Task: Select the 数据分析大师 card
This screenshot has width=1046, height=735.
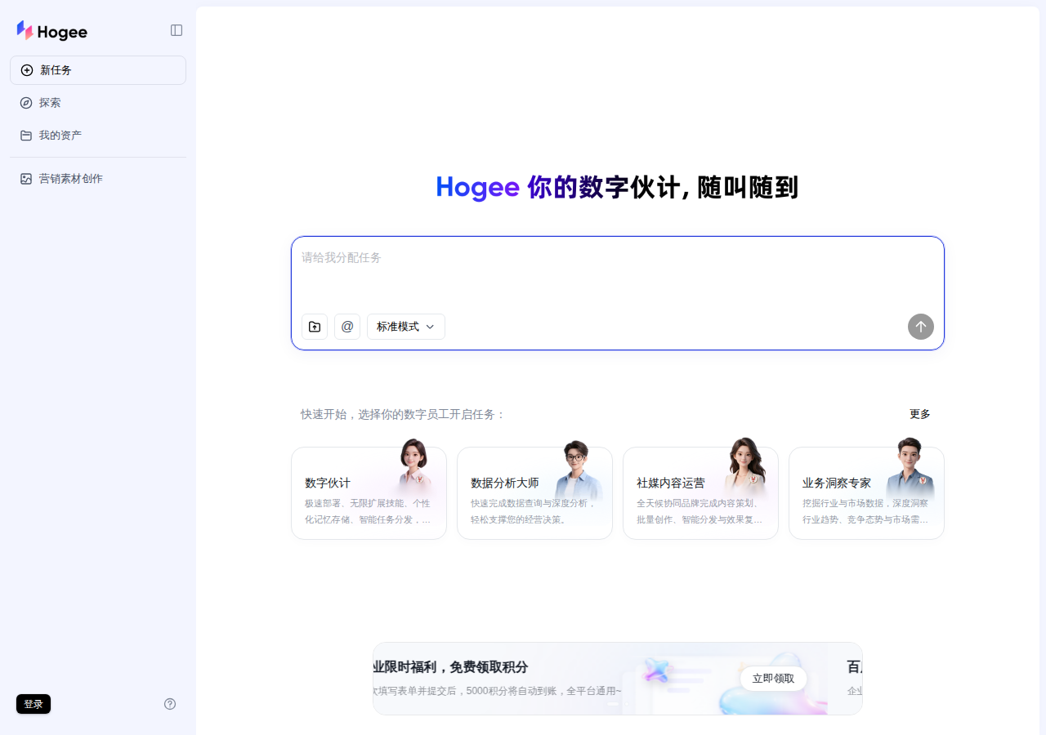Action: click(x=534, y=493)
